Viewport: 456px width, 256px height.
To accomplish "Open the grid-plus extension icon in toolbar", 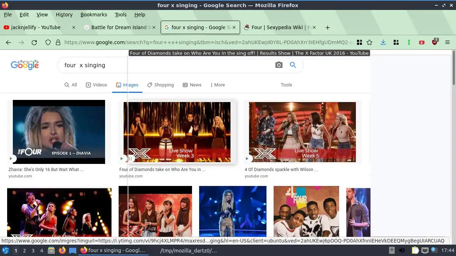I will (396, 42).
